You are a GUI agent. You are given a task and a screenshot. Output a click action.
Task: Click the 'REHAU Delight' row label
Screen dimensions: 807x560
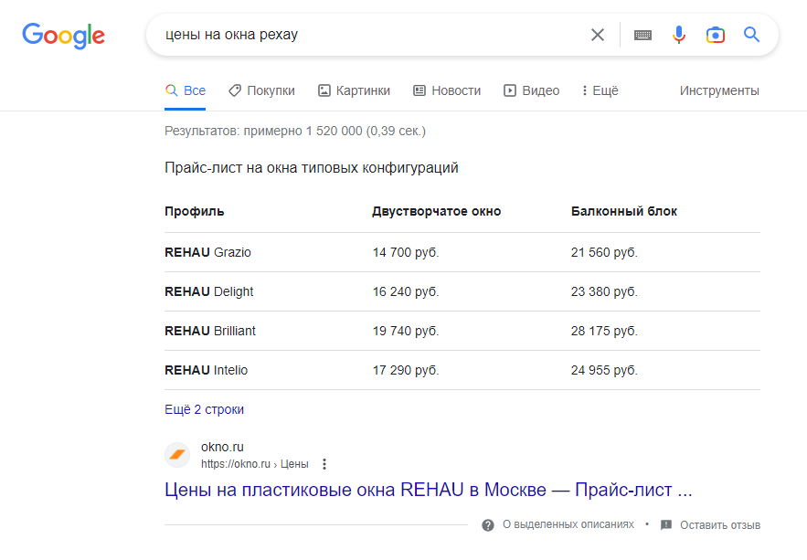point(209,291)
